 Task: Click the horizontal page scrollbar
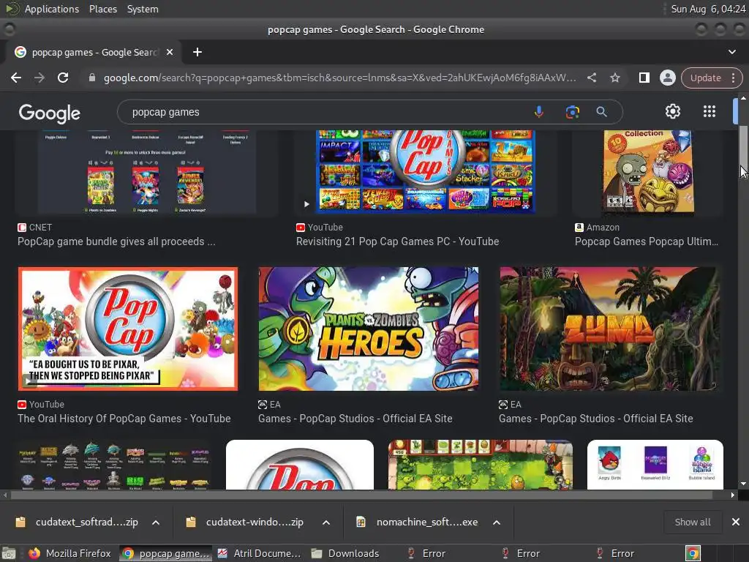coord(361,495)
